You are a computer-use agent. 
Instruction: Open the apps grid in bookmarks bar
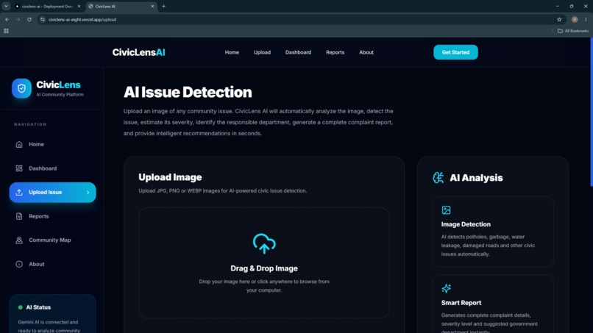coord(6,31)
